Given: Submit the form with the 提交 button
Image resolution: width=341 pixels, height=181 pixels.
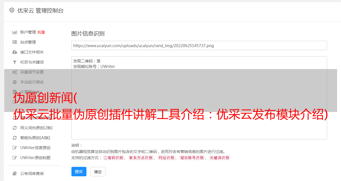Looking at the screenshot, I should click(x=79, y=172).
